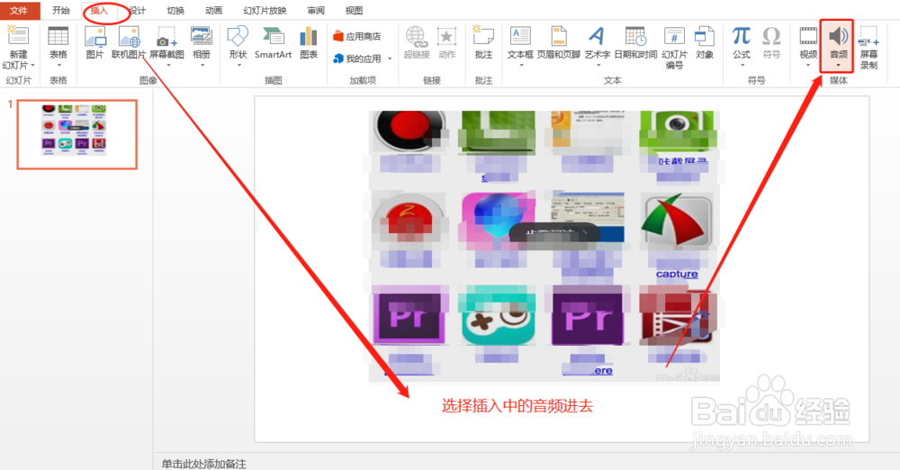The height and width of the screenshot is (470, 900).
Task: Switch to the 设计 ribbon tab
Action: pyautogui.click(x=138, y=10)
